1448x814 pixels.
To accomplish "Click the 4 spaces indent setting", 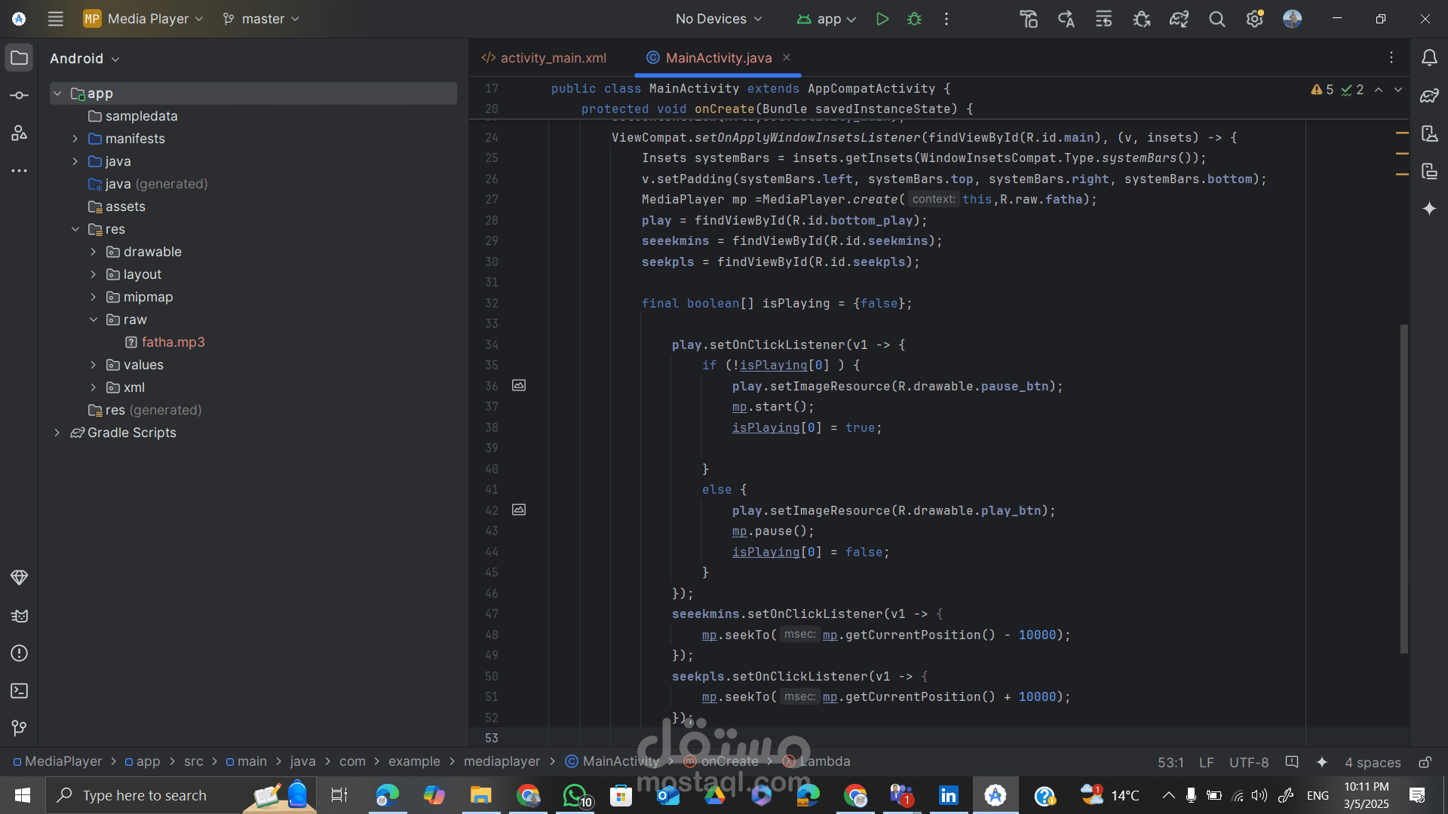I will [x=1372, y=762].
